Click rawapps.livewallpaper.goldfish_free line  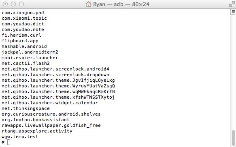51,125
